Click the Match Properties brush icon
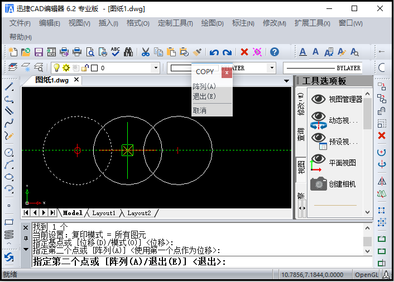This screenshot has width=394, height=282. pos(197,52)
